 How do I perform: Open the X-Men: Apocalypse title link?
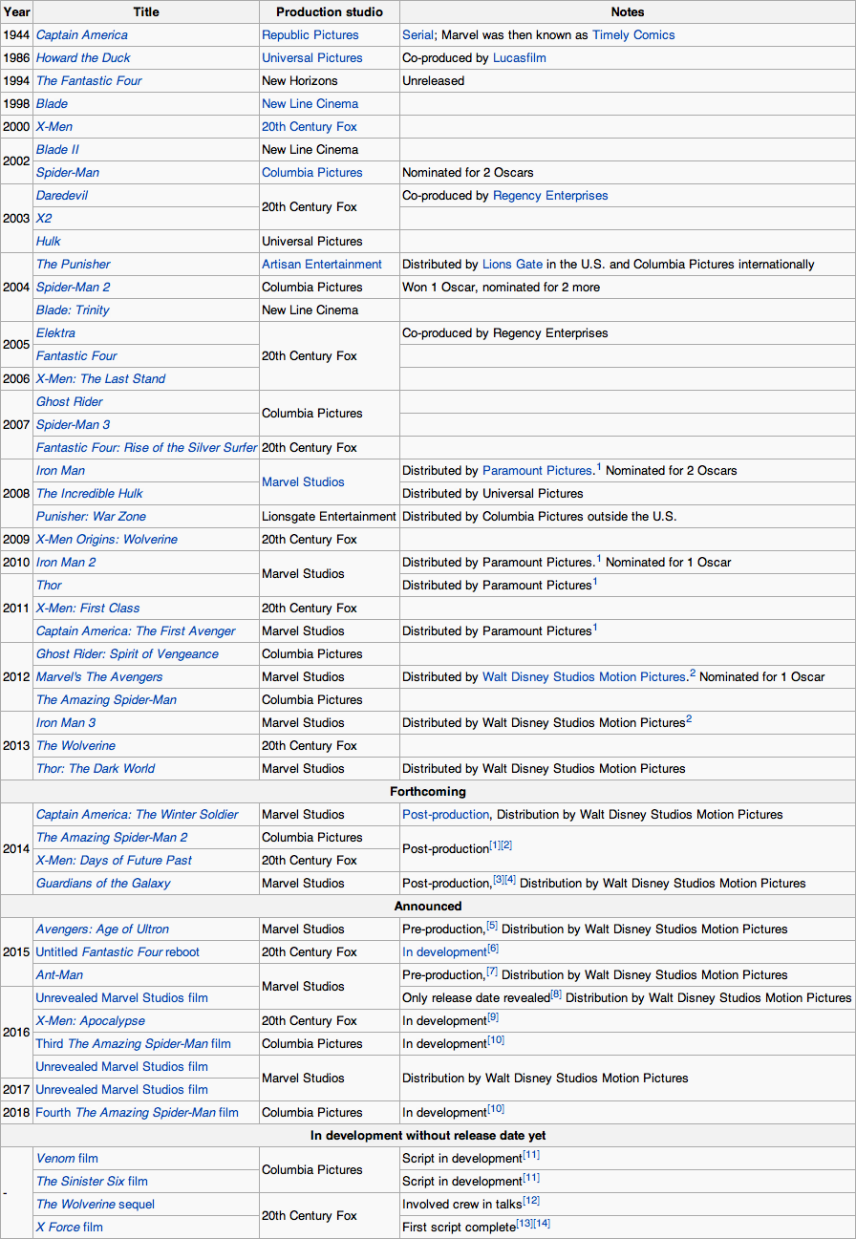(x=90, y=1021)
